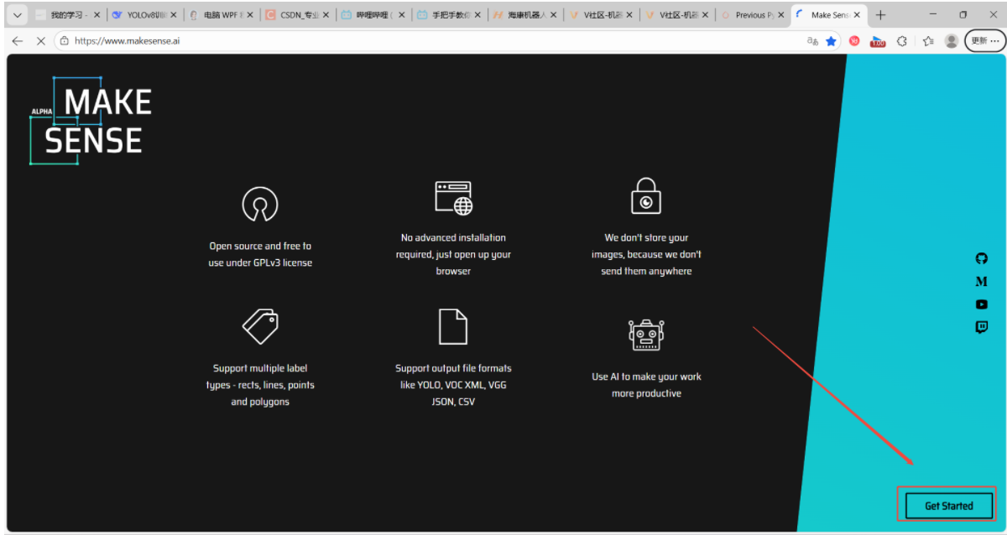This screenshot has height=535, width=1007.
Task: Click the browser window globe icon
Action: [453, 198]
